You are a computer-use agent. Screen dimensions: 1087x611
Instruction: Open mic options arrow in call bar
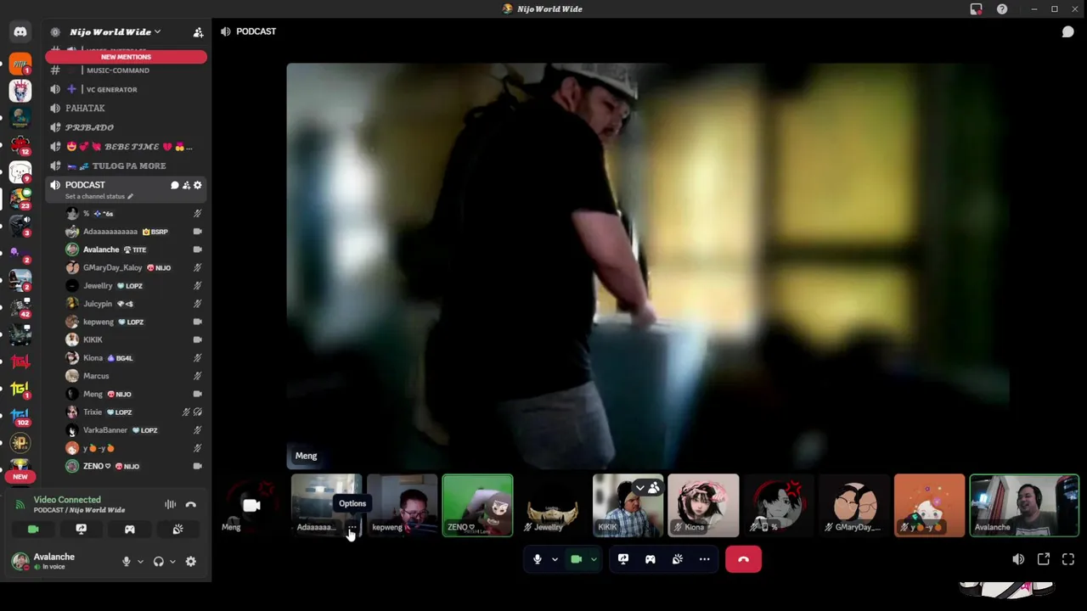[x=555, y=559]
